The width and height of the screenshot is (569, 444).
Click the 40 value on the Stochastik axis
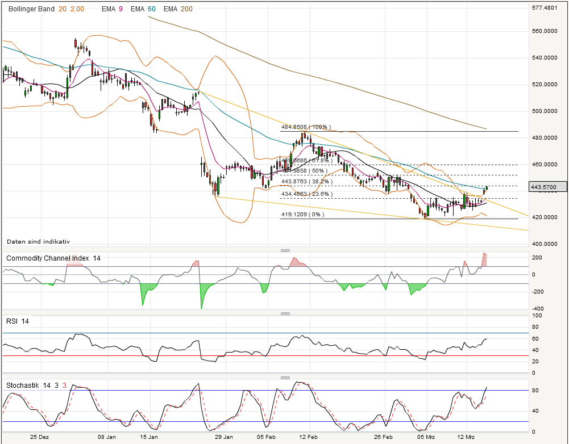click(x=535, y=411)
